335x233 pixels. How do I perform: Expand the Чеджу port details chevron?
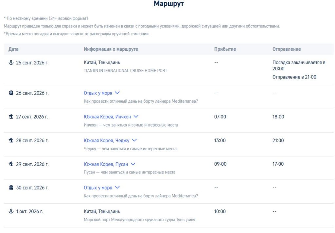[x=134, y=140]
